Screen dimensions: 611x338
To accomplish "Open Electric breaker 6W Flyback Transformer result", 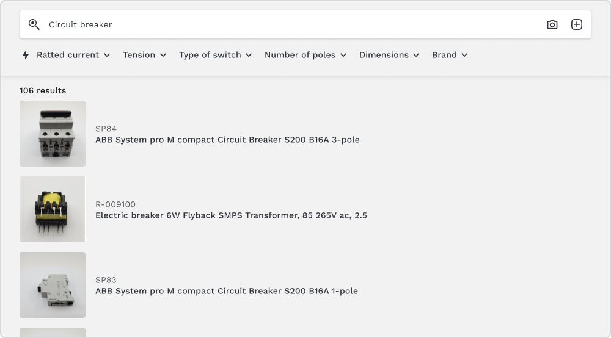I will coord(231,215).
